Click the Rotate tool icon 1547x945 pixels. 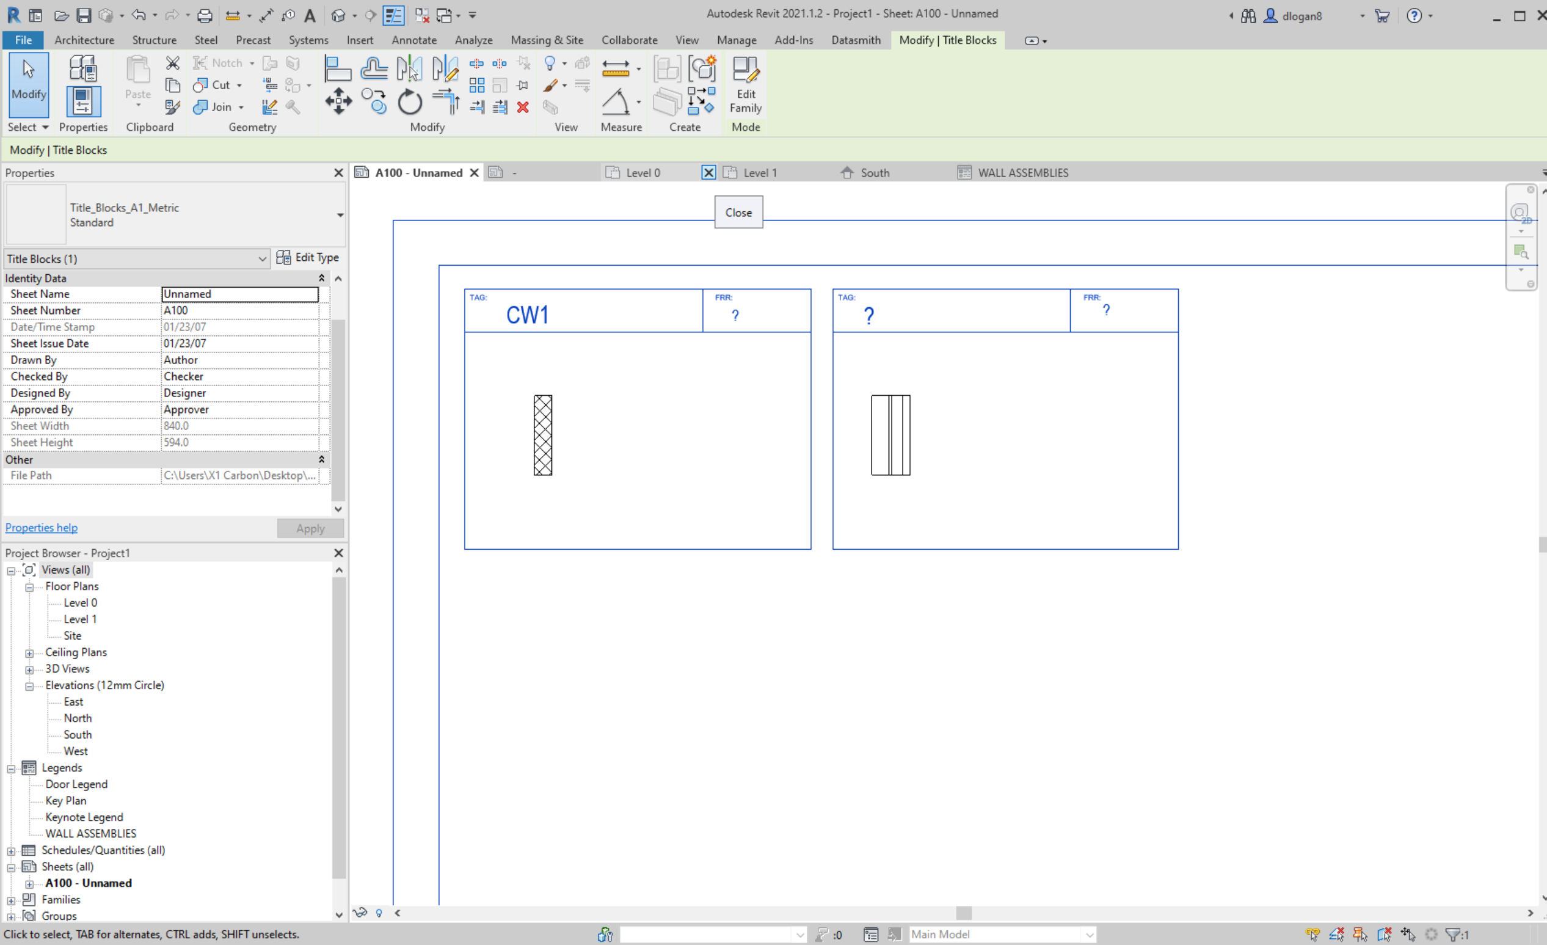click(409, 102)
